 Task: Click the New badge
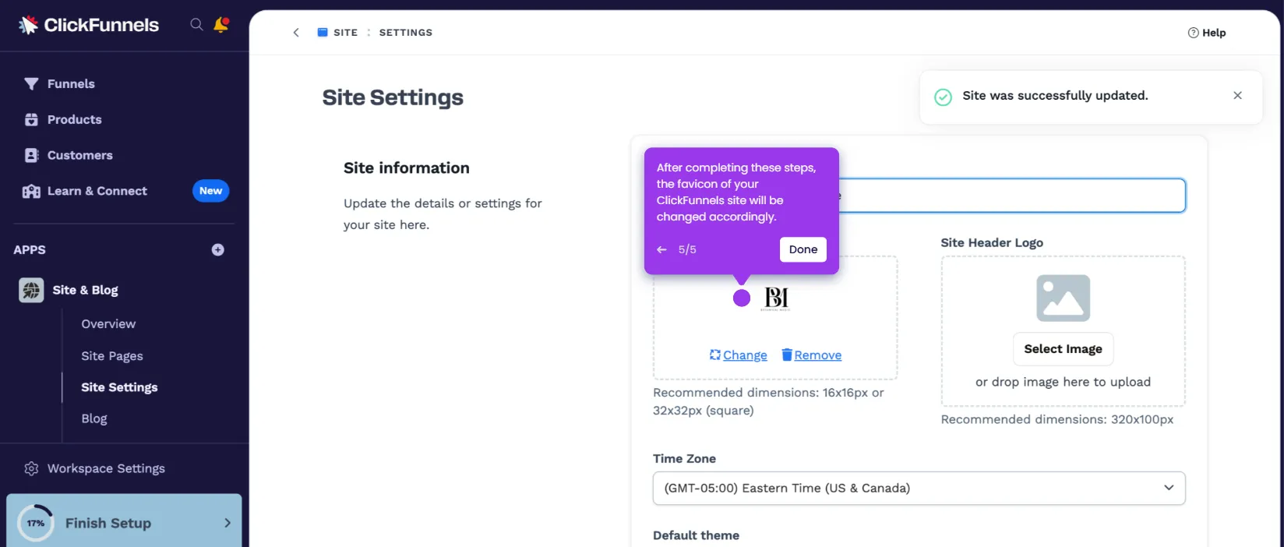pos(210,191)
